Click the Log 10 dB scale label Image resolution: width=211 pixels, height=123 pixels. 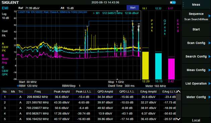click(5, 16)
